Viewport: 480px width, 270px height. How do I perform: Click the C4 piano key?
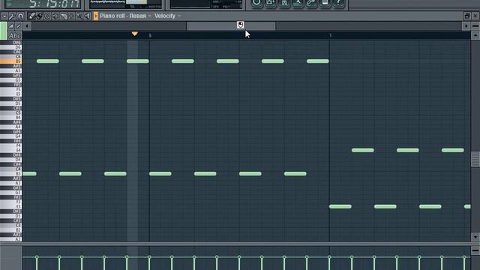coord(10,169)
